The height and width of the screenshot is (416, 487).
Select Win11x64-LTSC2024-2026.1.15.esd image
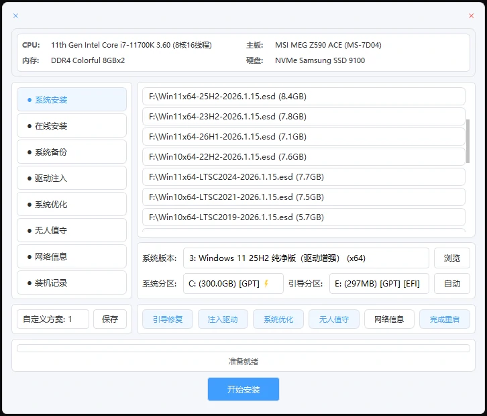(304, 176)
